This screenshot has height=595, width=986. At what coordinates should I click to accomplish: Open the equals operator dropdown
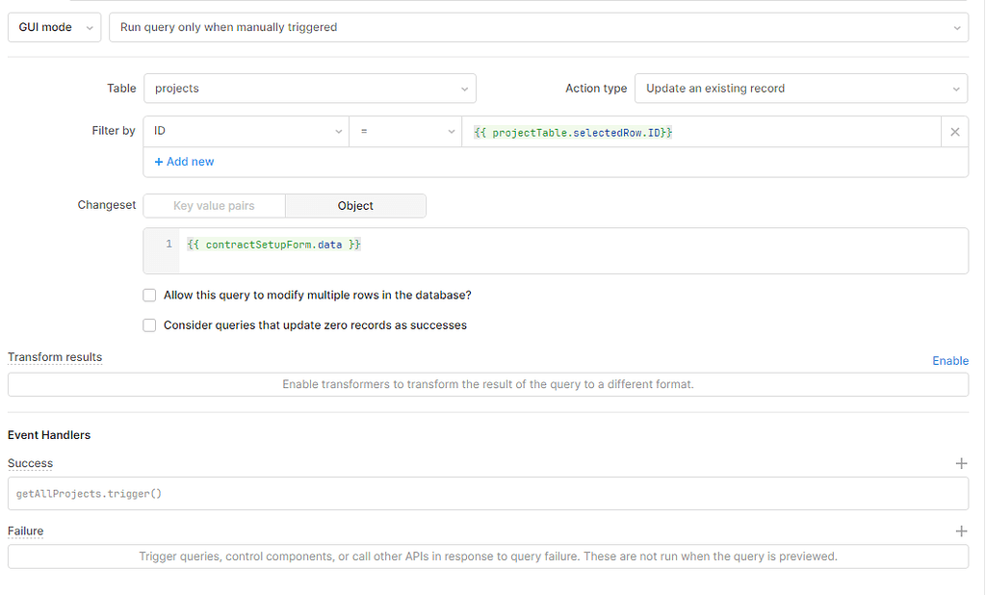(x=405, y=132)
